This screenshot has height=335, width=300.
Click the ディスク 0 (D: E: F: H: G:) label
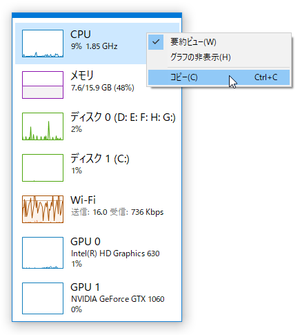pos(123,117)
